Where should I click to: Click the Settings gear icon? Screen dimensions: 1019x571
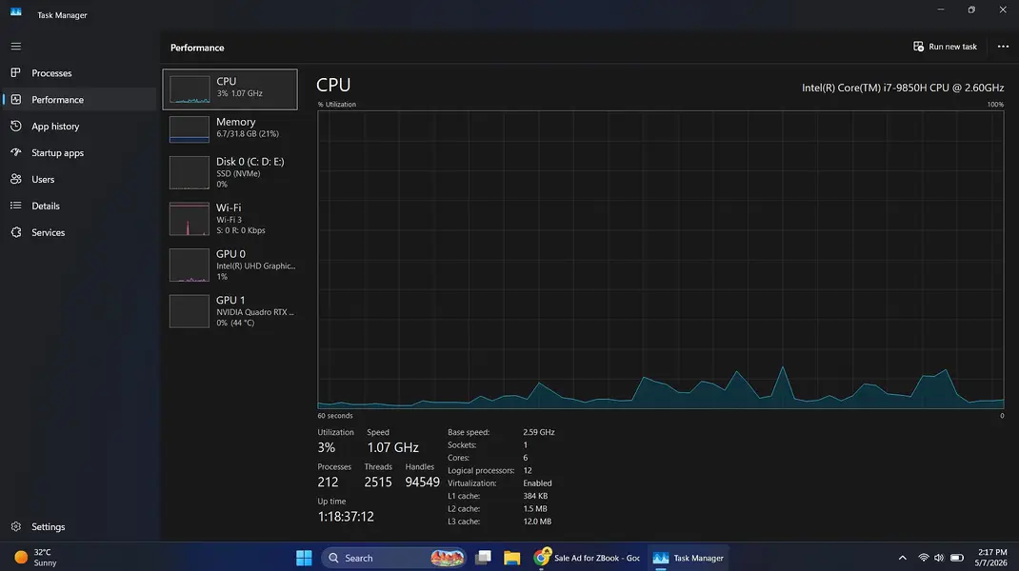click(x=15, y=527)
